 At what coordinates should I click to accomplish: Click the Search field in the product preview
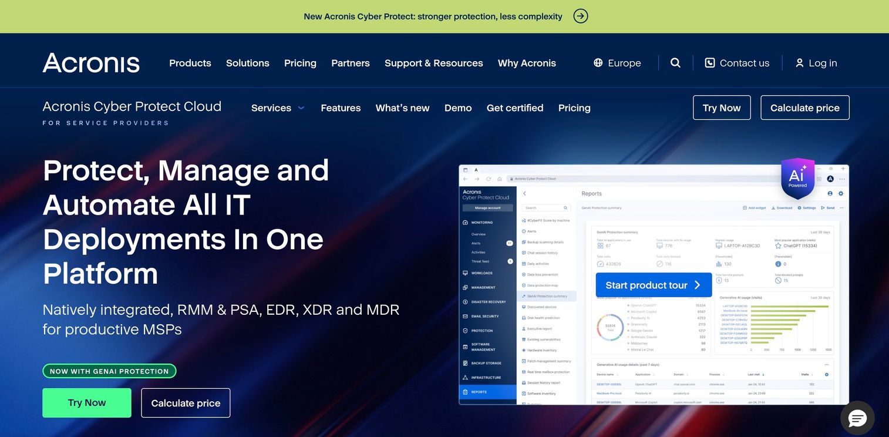click(x=546, y=208)
